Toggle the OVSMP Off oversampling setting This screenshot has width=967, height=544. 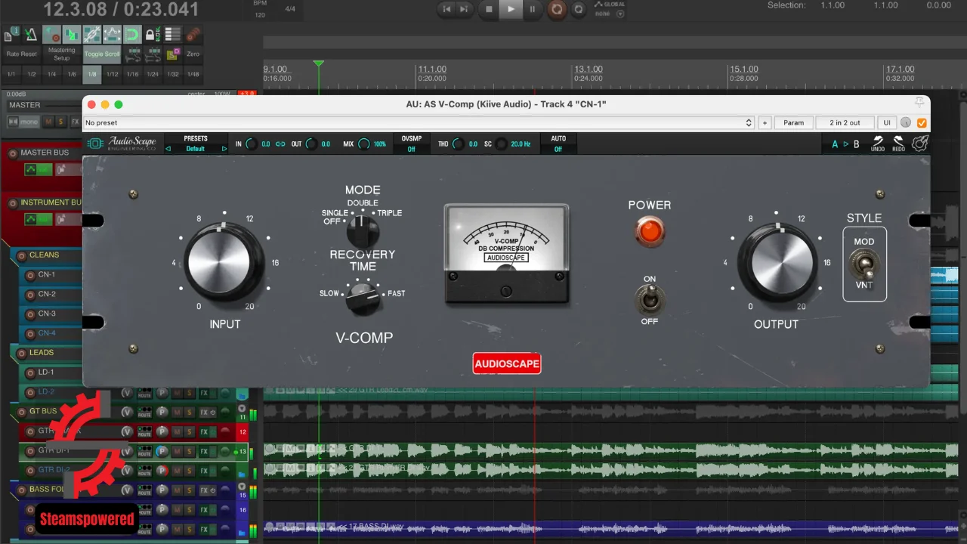tap(412, 144)
